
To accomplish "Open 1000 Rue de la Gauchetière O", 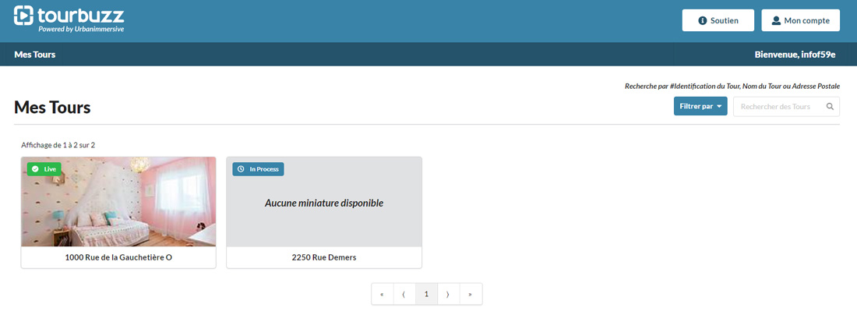I will (x=118, y=257).
